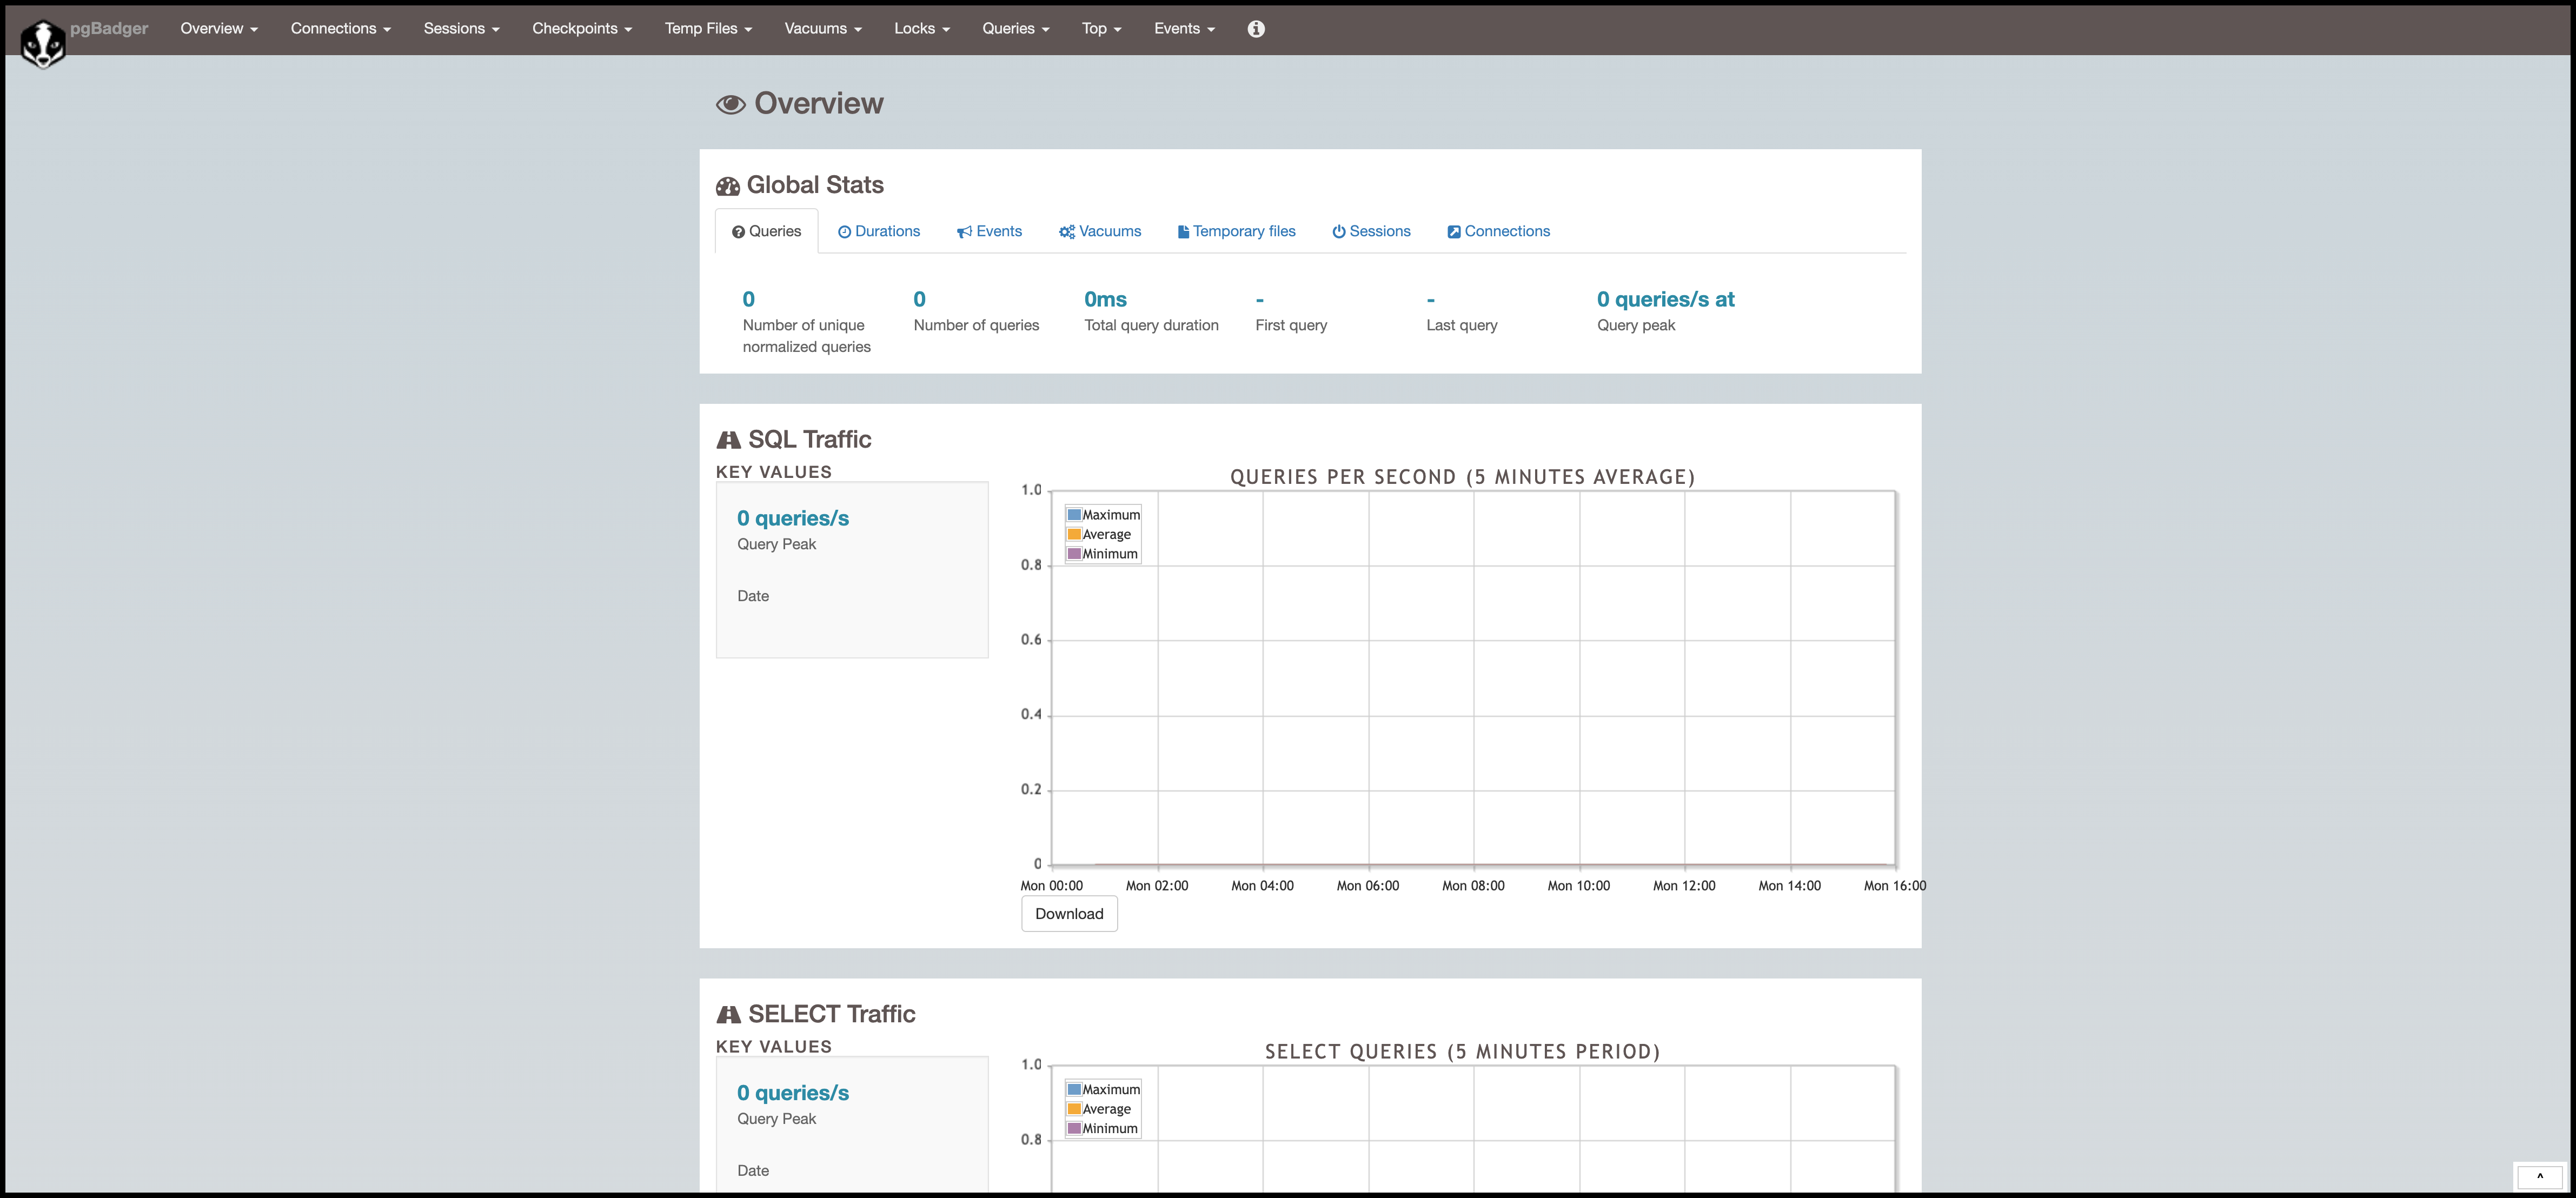Click the dashboard icon beside Global Stats
This screenshot has height=1198, width=2576.
pos(728,186)
